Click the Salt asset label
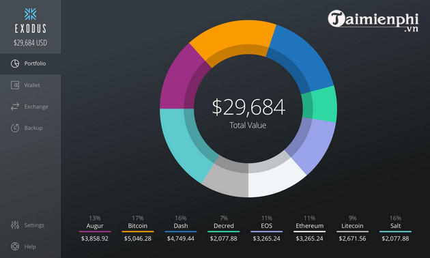Screen dimensions: 430x258 click(395, 226)
